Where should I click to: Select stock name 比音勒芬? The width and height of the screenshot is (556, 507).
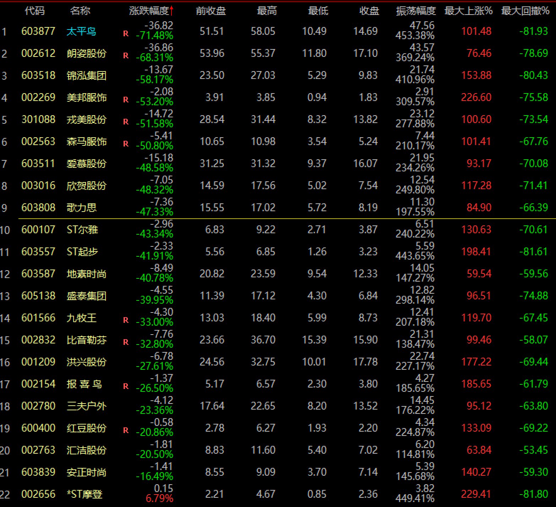point(87,340)
